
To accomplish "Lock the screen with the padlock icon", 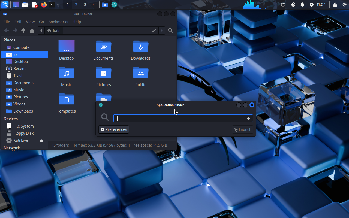I will click(335, 5).
